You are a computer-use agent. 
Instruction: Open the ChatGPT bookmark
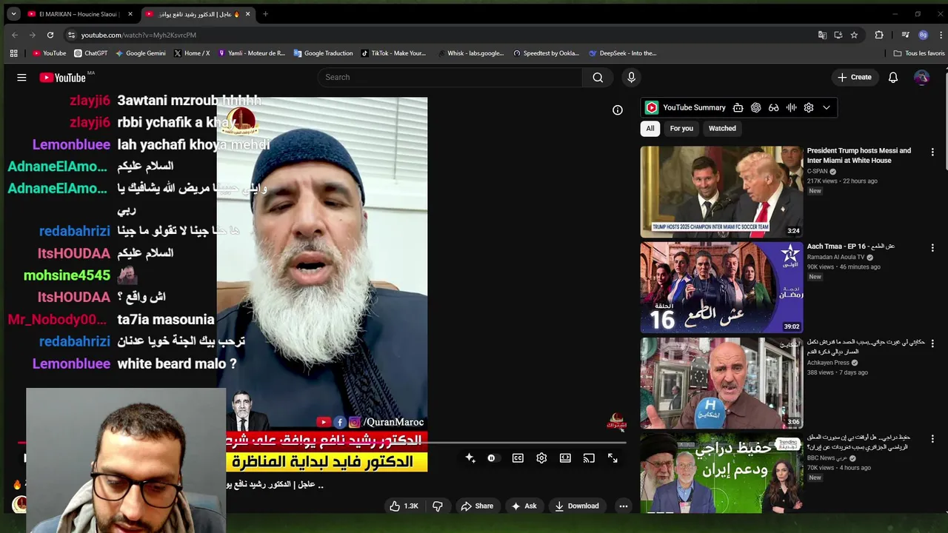coord(90,53)
